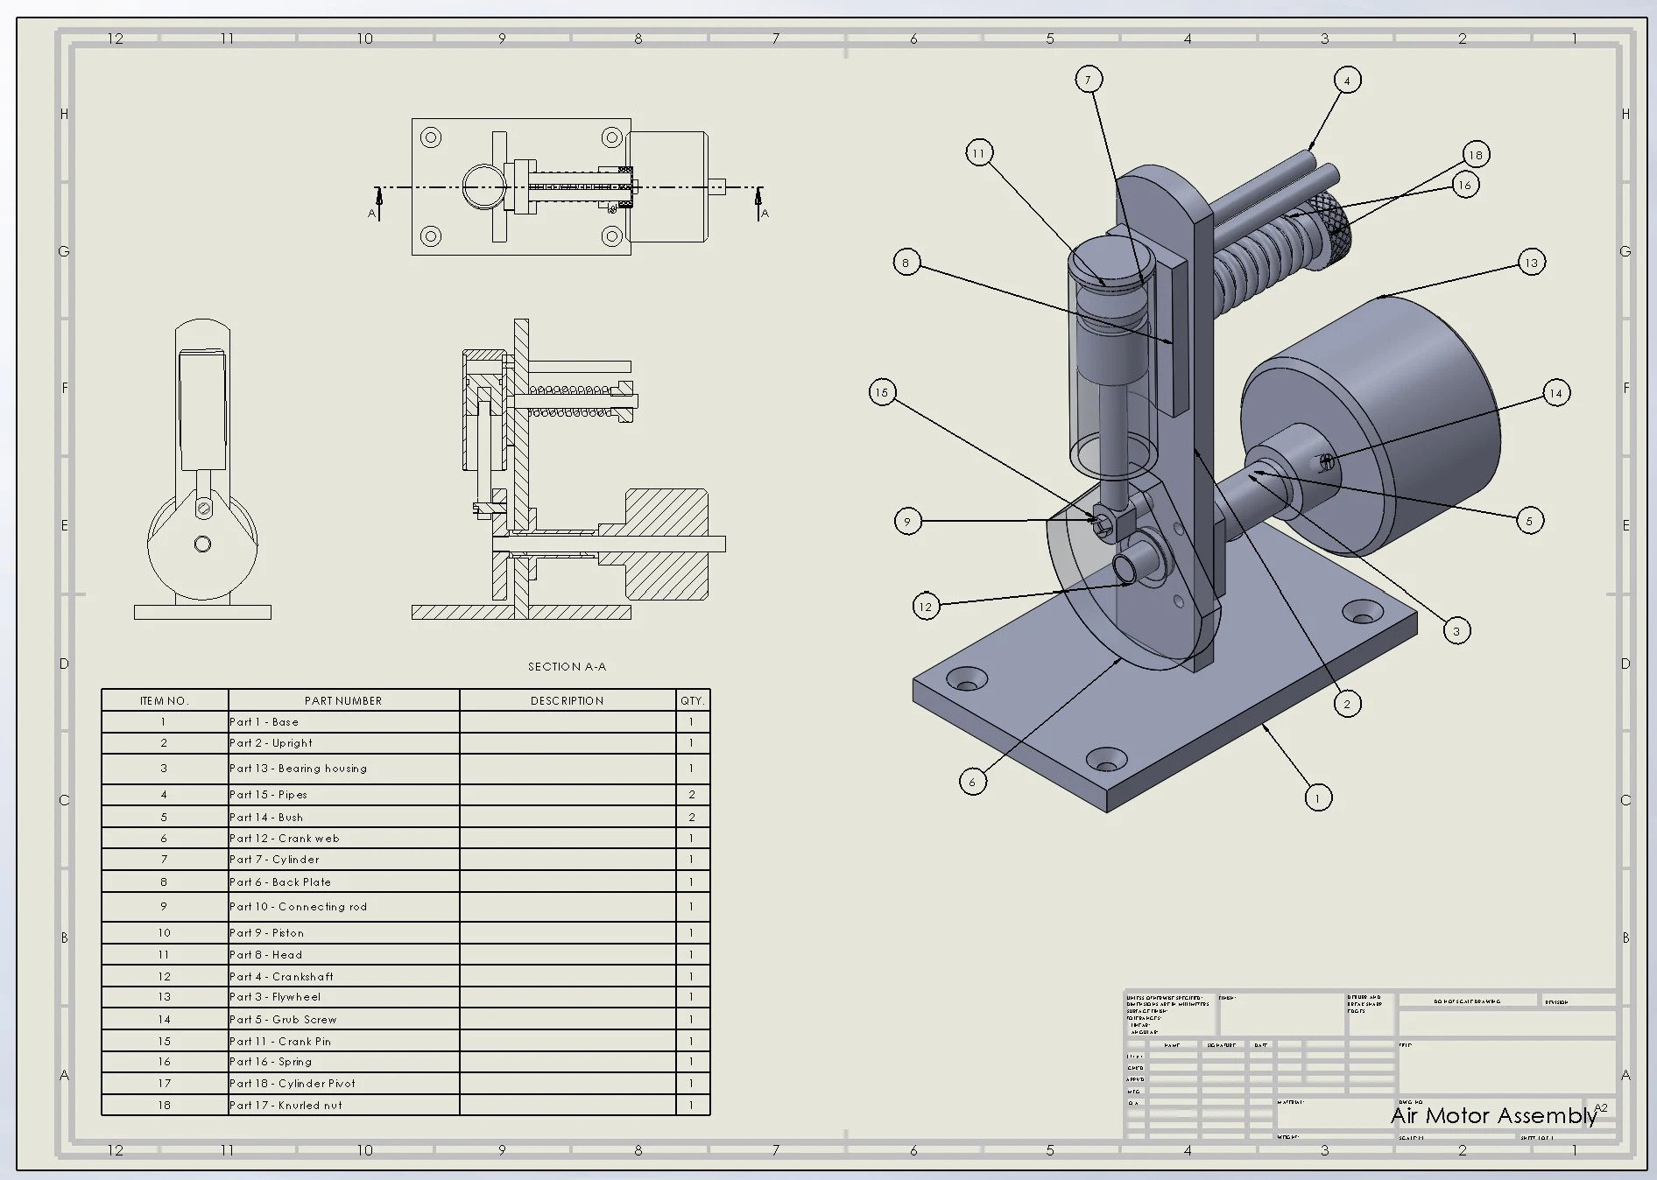Click balloon 6 for the crank web
Image resolution: width=1657 pixels, height=1180 pixels.
(x=972, y=782)
